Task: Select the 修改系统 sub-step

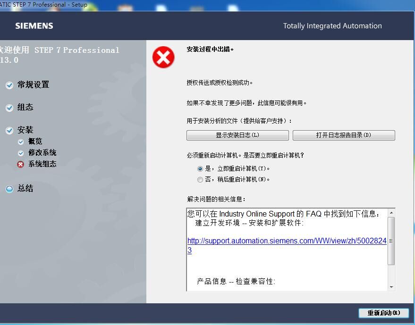Action: 42,152
